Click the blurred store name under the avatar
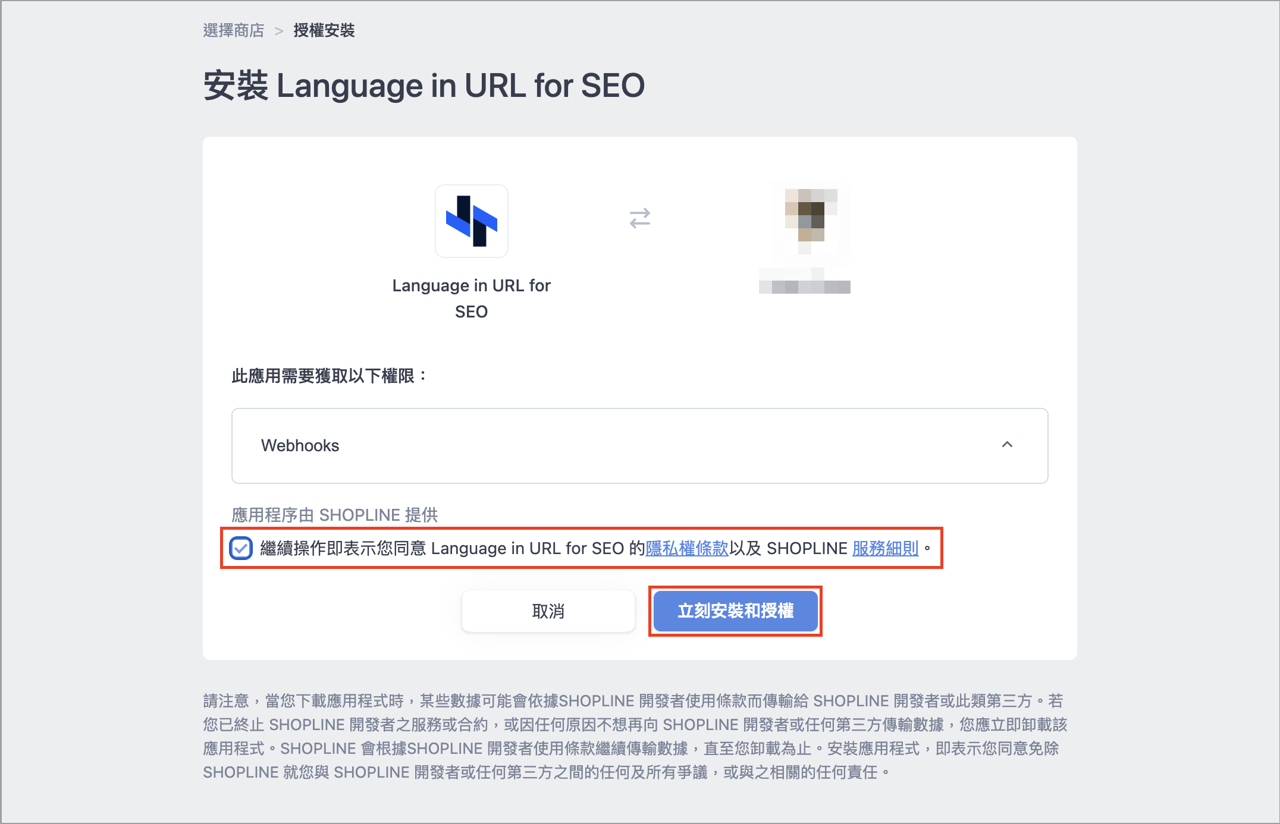Image resolution: width=1280 pixels, height=824 pixels. tap(805, 287)
